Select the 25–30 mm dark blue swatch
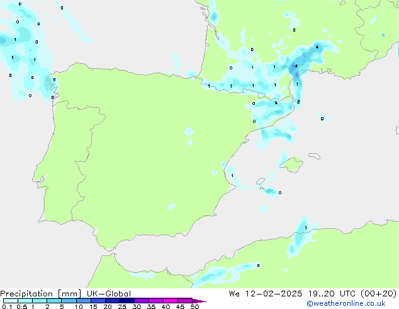This screenshot has height=309, width=399. (x=127, y=301)
